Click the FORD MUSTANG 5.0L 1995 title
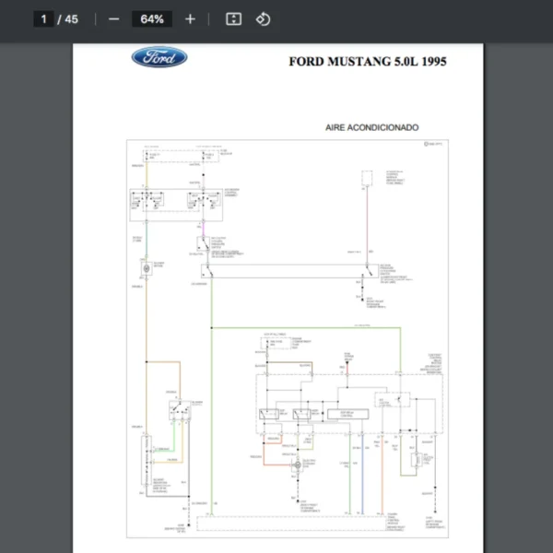 tap(368, 62)
